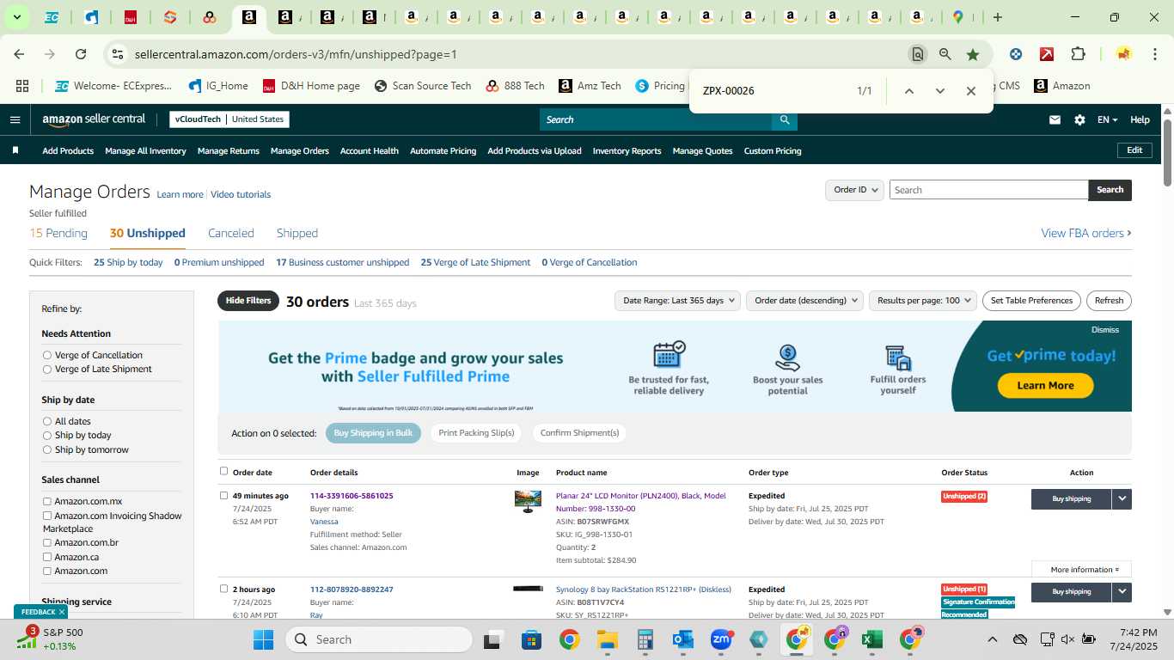The height and width of the screenshot is (660, 1174).
Task: Click the browser back arrow
Action: tap(19, 54)
